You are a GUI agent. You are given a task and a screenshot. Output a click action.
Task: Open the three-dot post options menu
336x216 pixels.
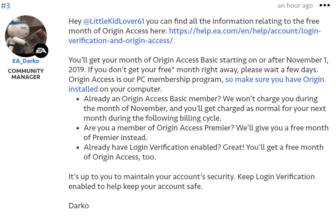point(324,5)
